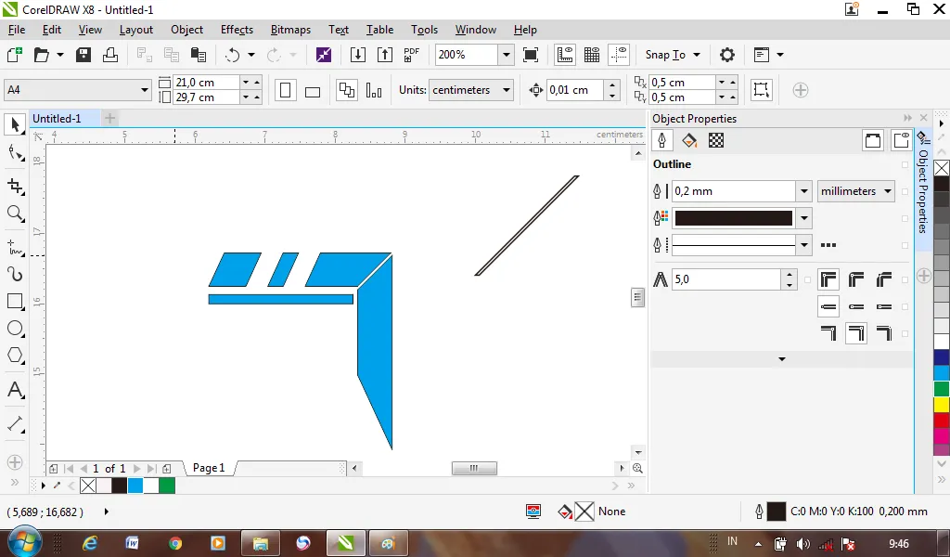Select center outline position
The height and width of the screenshot is (557, 950).
pyautogui.click(x=856, y=332)
